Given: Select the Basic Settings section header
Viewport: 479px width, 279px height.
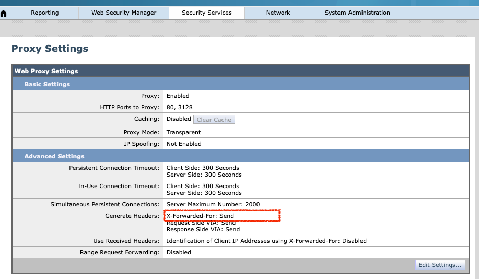Looking at the screenshot, I should (x=47, y=84).
